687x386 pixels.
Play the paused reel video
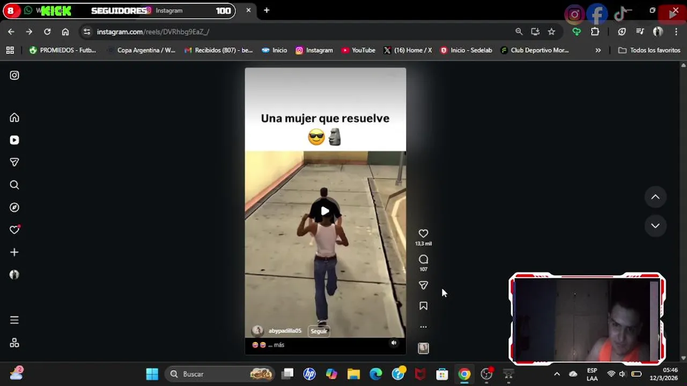tap(325, 211)
